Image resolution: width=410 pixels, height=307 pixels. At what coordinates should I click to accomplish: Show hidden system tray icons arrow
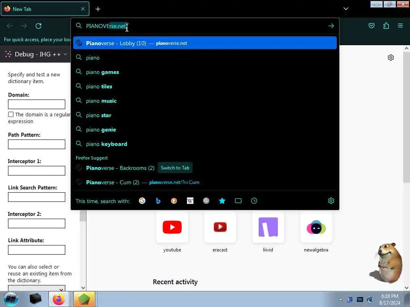pyautogui.click(x=340, y=300)
